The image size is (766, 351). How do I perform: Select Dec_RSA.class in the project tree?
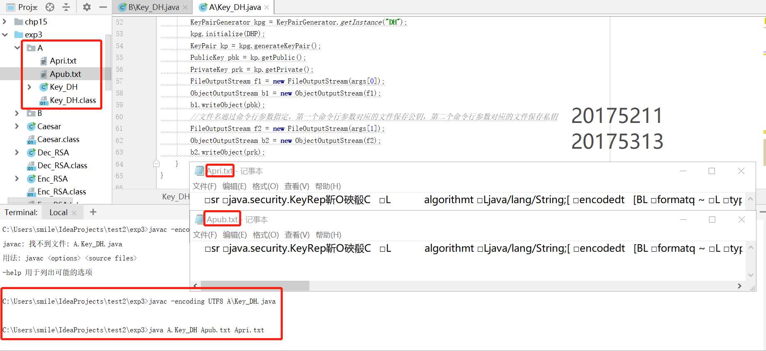[x=62, y=165]
